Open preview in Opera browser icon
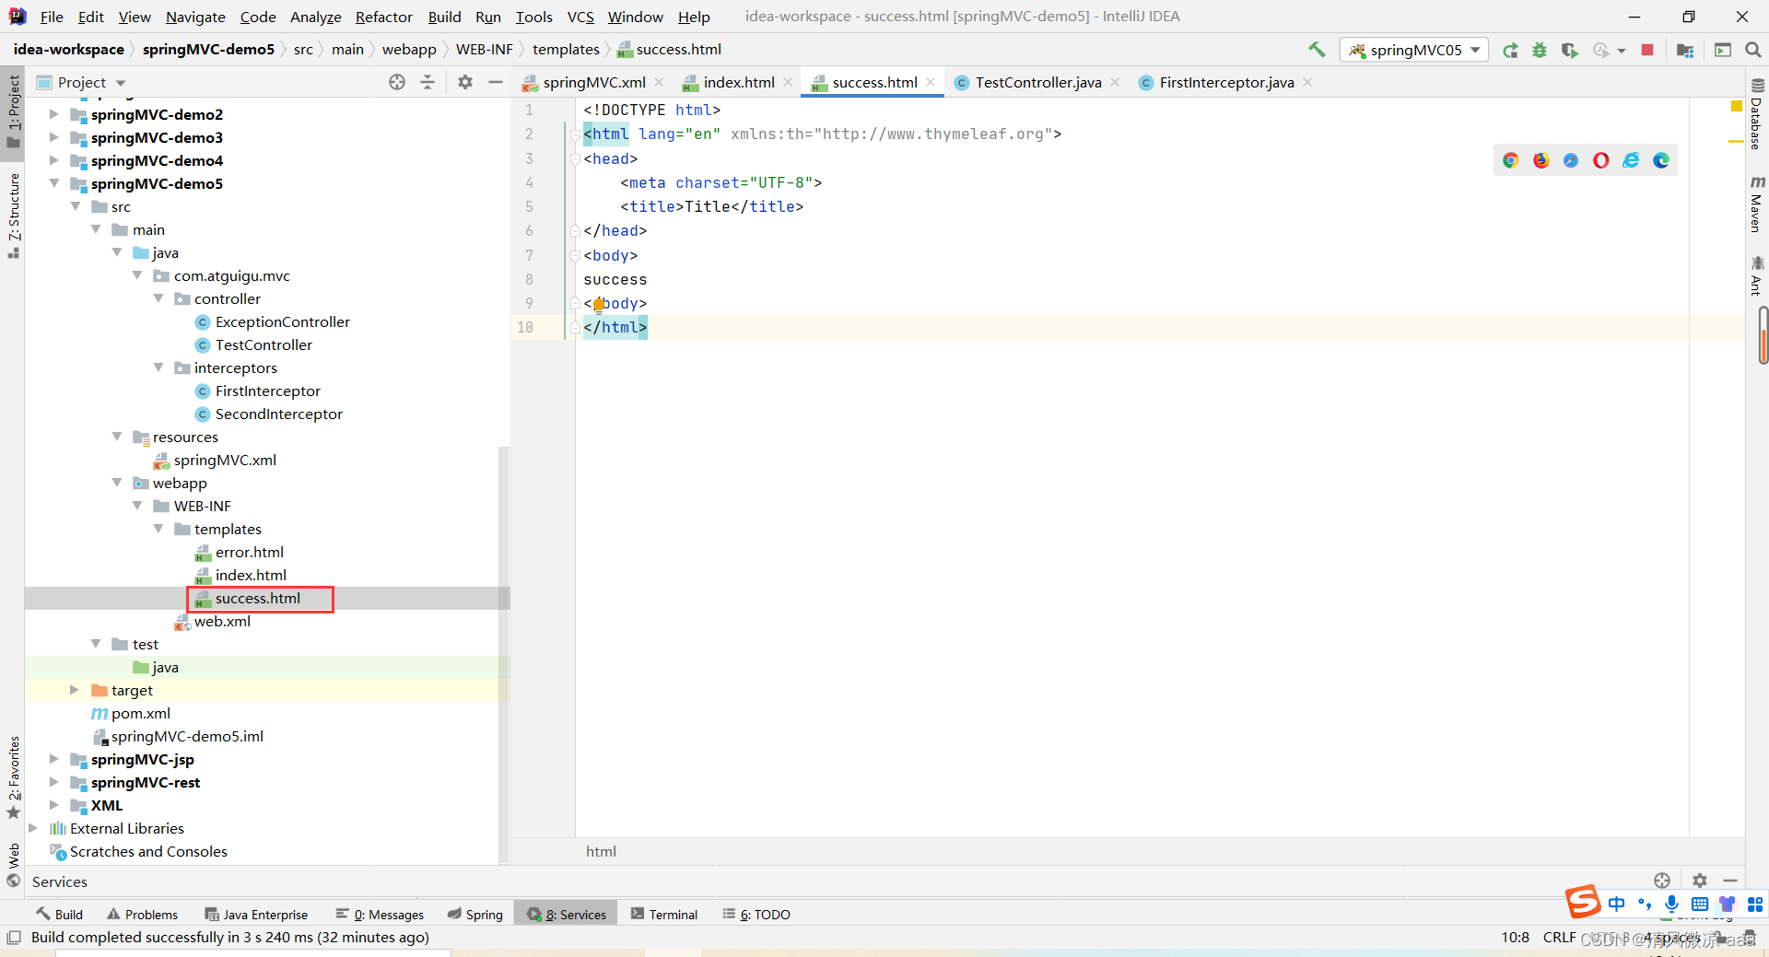Viewport: 1769px width, 957px height. pos(1601,160)
